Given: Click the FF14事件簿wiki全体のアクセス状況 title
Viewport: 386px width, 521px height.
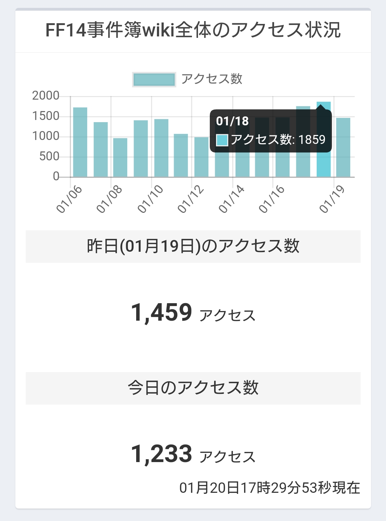Looking at the screenshot, I should click(x=193, y=30).
